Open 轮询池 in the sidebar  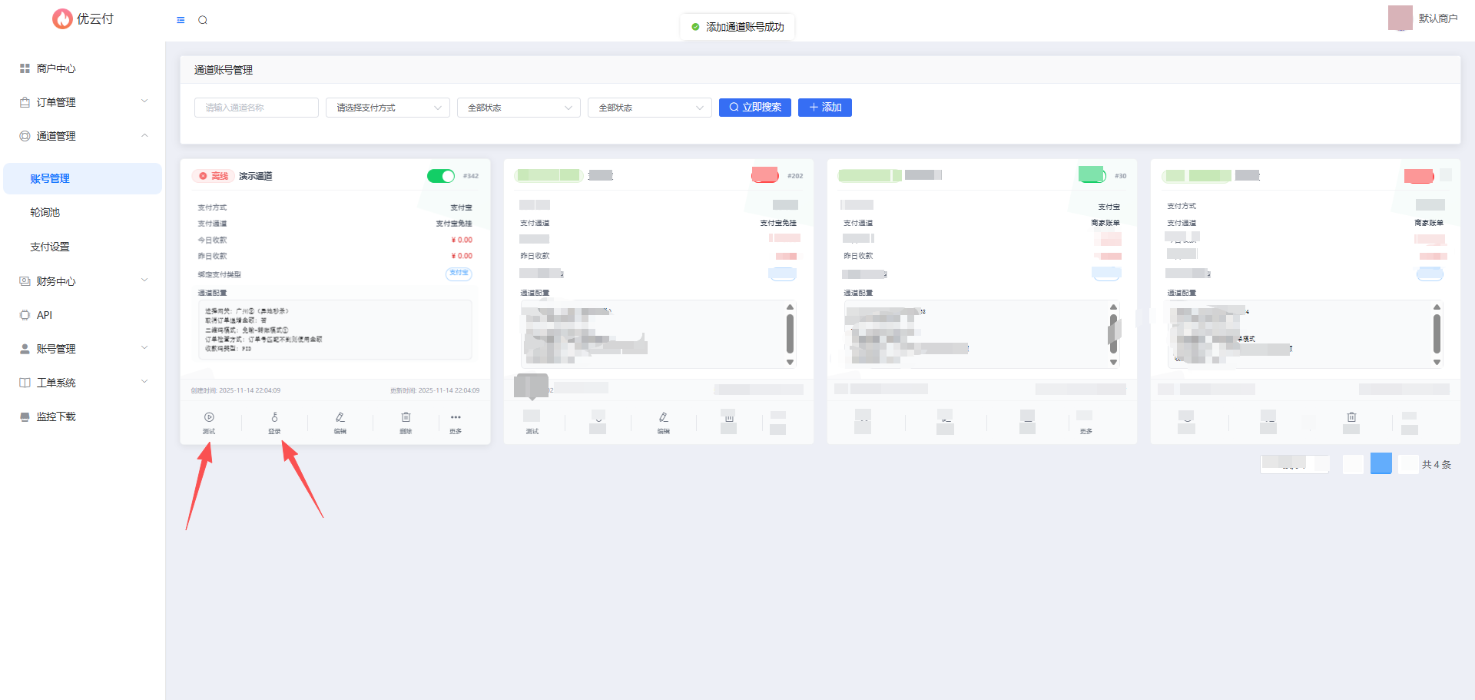[45, 212]
